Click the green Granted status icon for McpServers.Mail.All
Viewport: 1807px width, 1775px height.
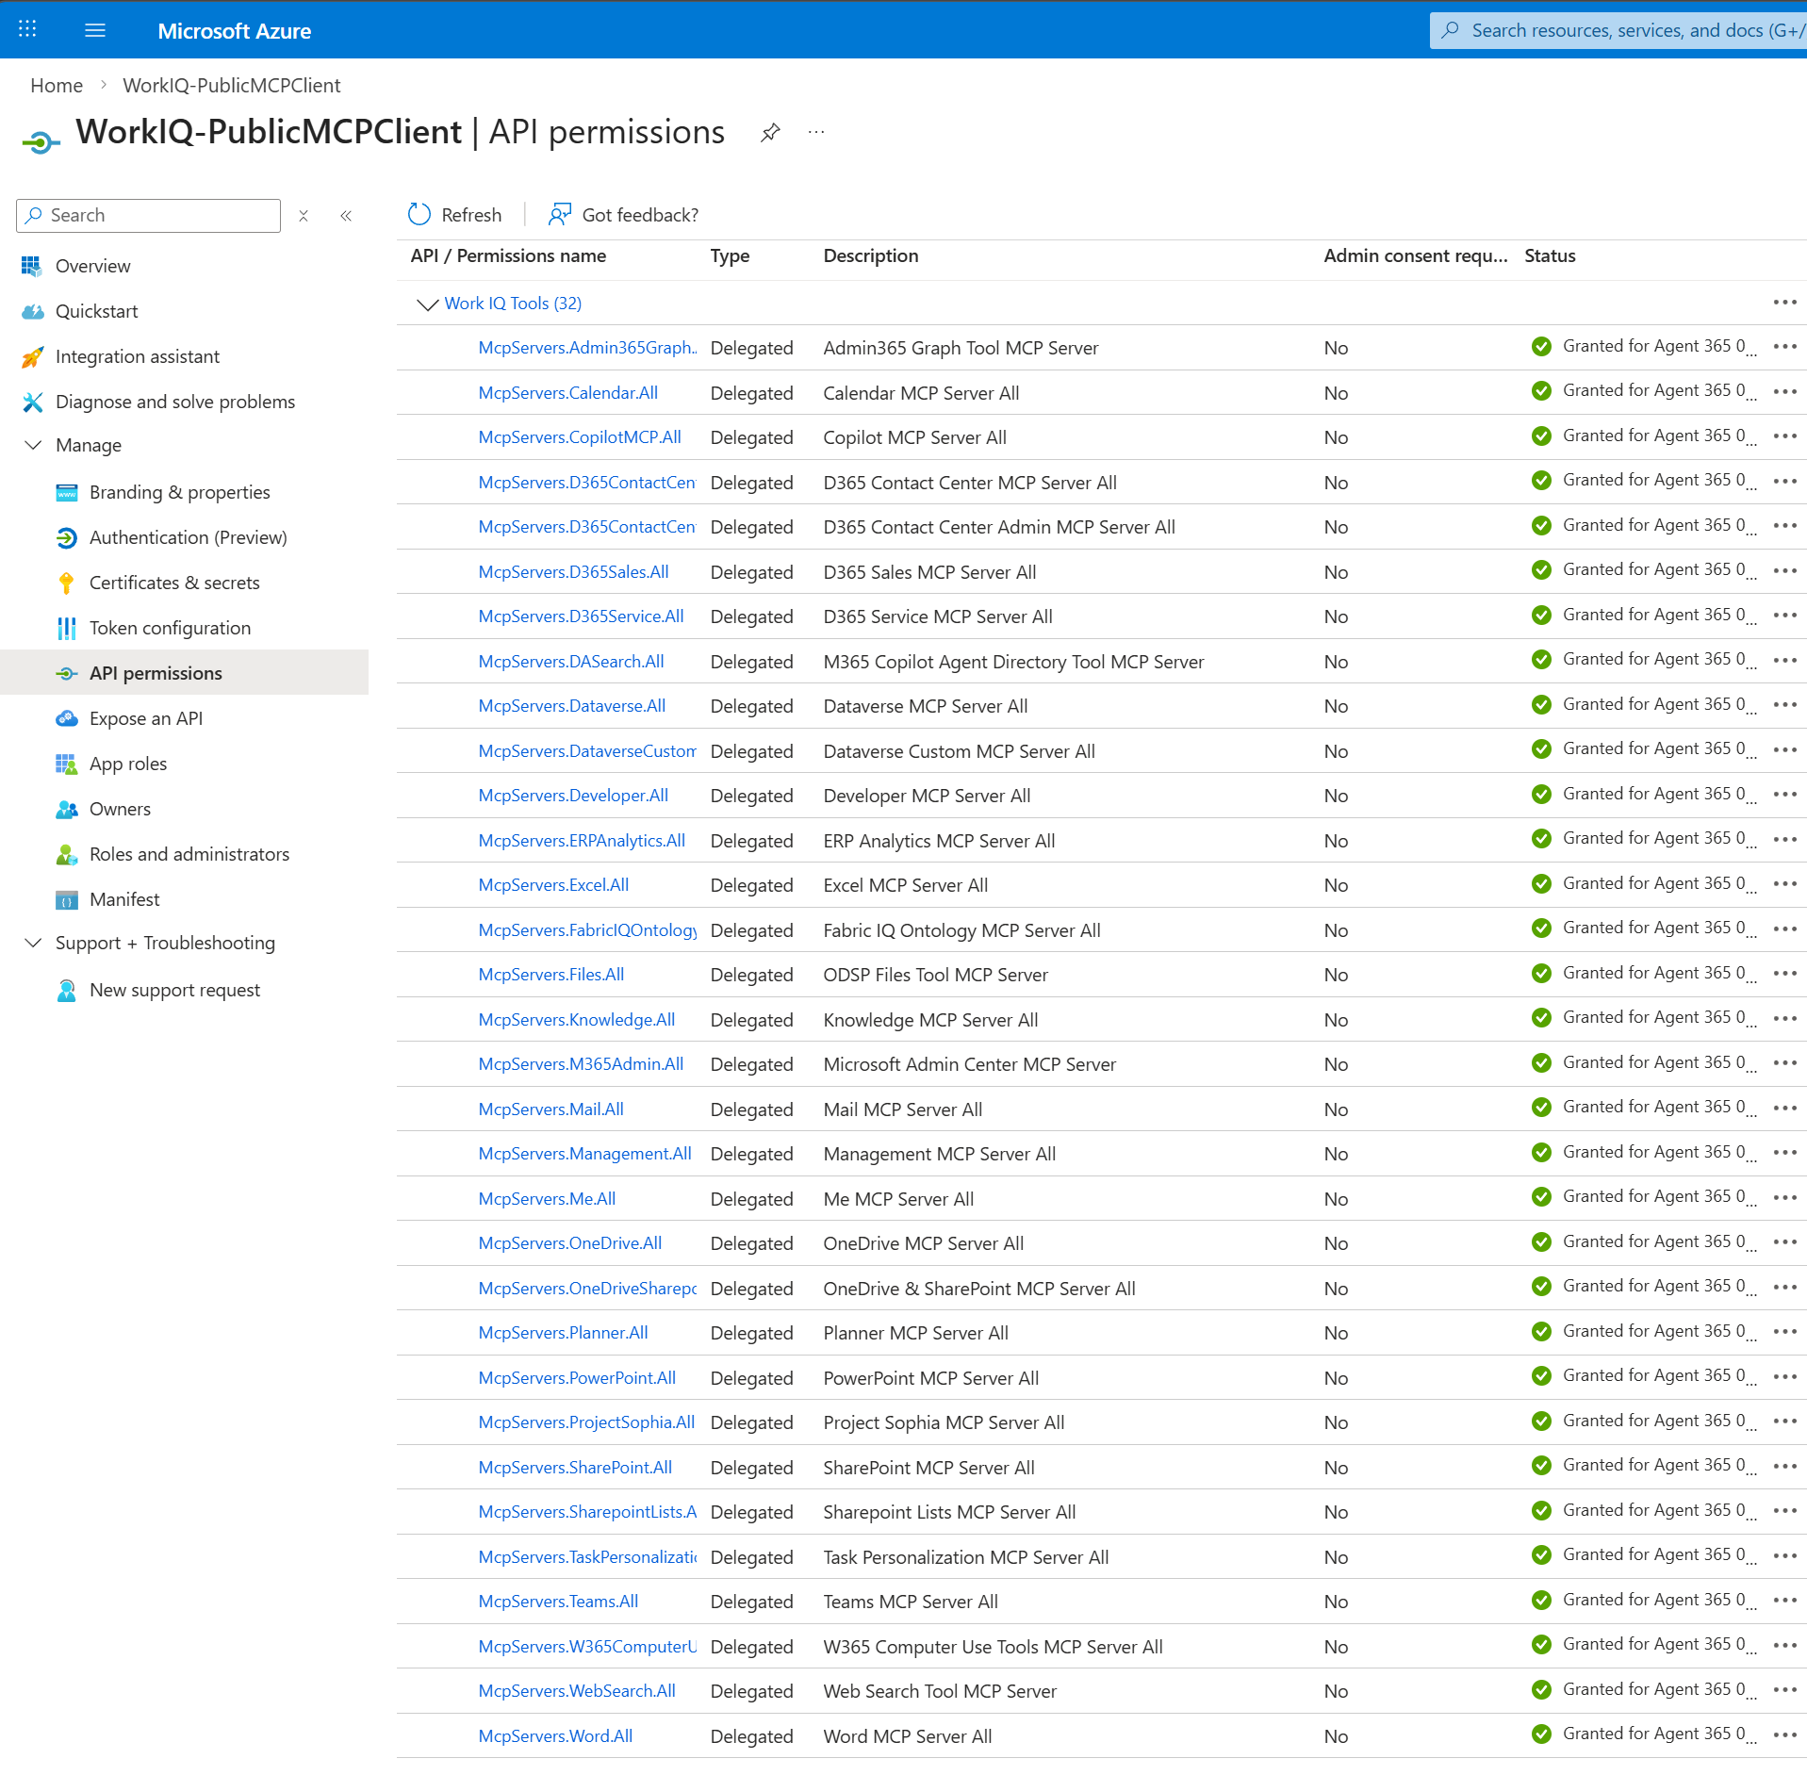(1541, 1108)
